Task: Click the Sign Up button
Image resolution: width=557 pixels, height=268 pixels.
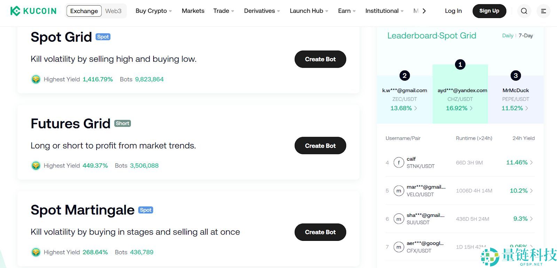Action: pos(489,11)
